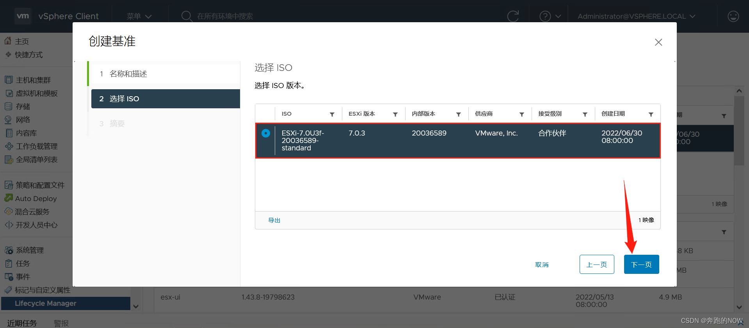Screen dimensions: 749x328
Task: Filter the 内部版本 column
Action: [459, 114]
